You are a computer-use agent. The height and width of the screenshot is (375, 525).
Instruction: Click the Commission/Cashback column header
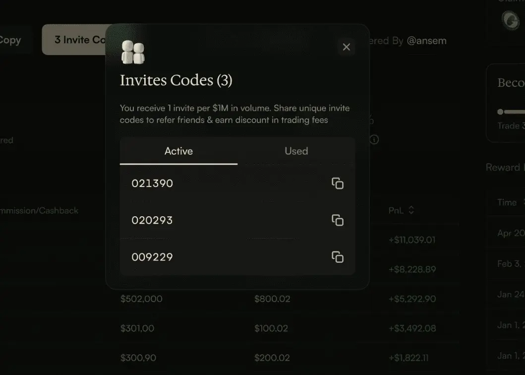(39, 210)
